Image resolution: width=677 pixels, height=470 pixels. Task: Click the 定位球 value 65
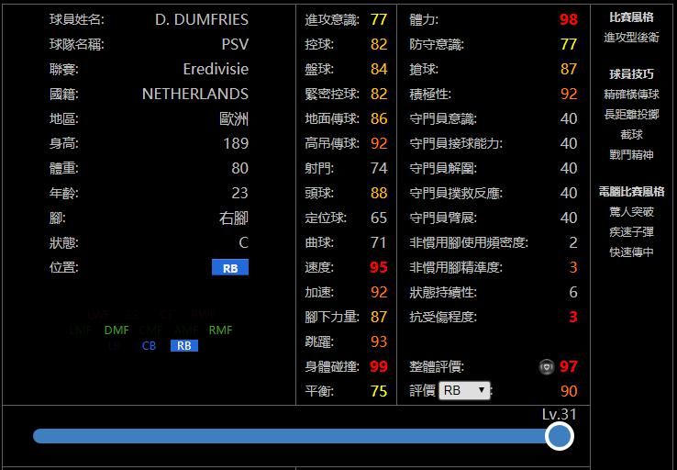pyautogui.click(x=379, y=218)
